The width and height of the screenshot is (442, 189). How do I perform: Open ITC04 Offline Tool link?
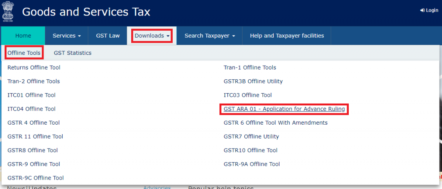[32, 109]
